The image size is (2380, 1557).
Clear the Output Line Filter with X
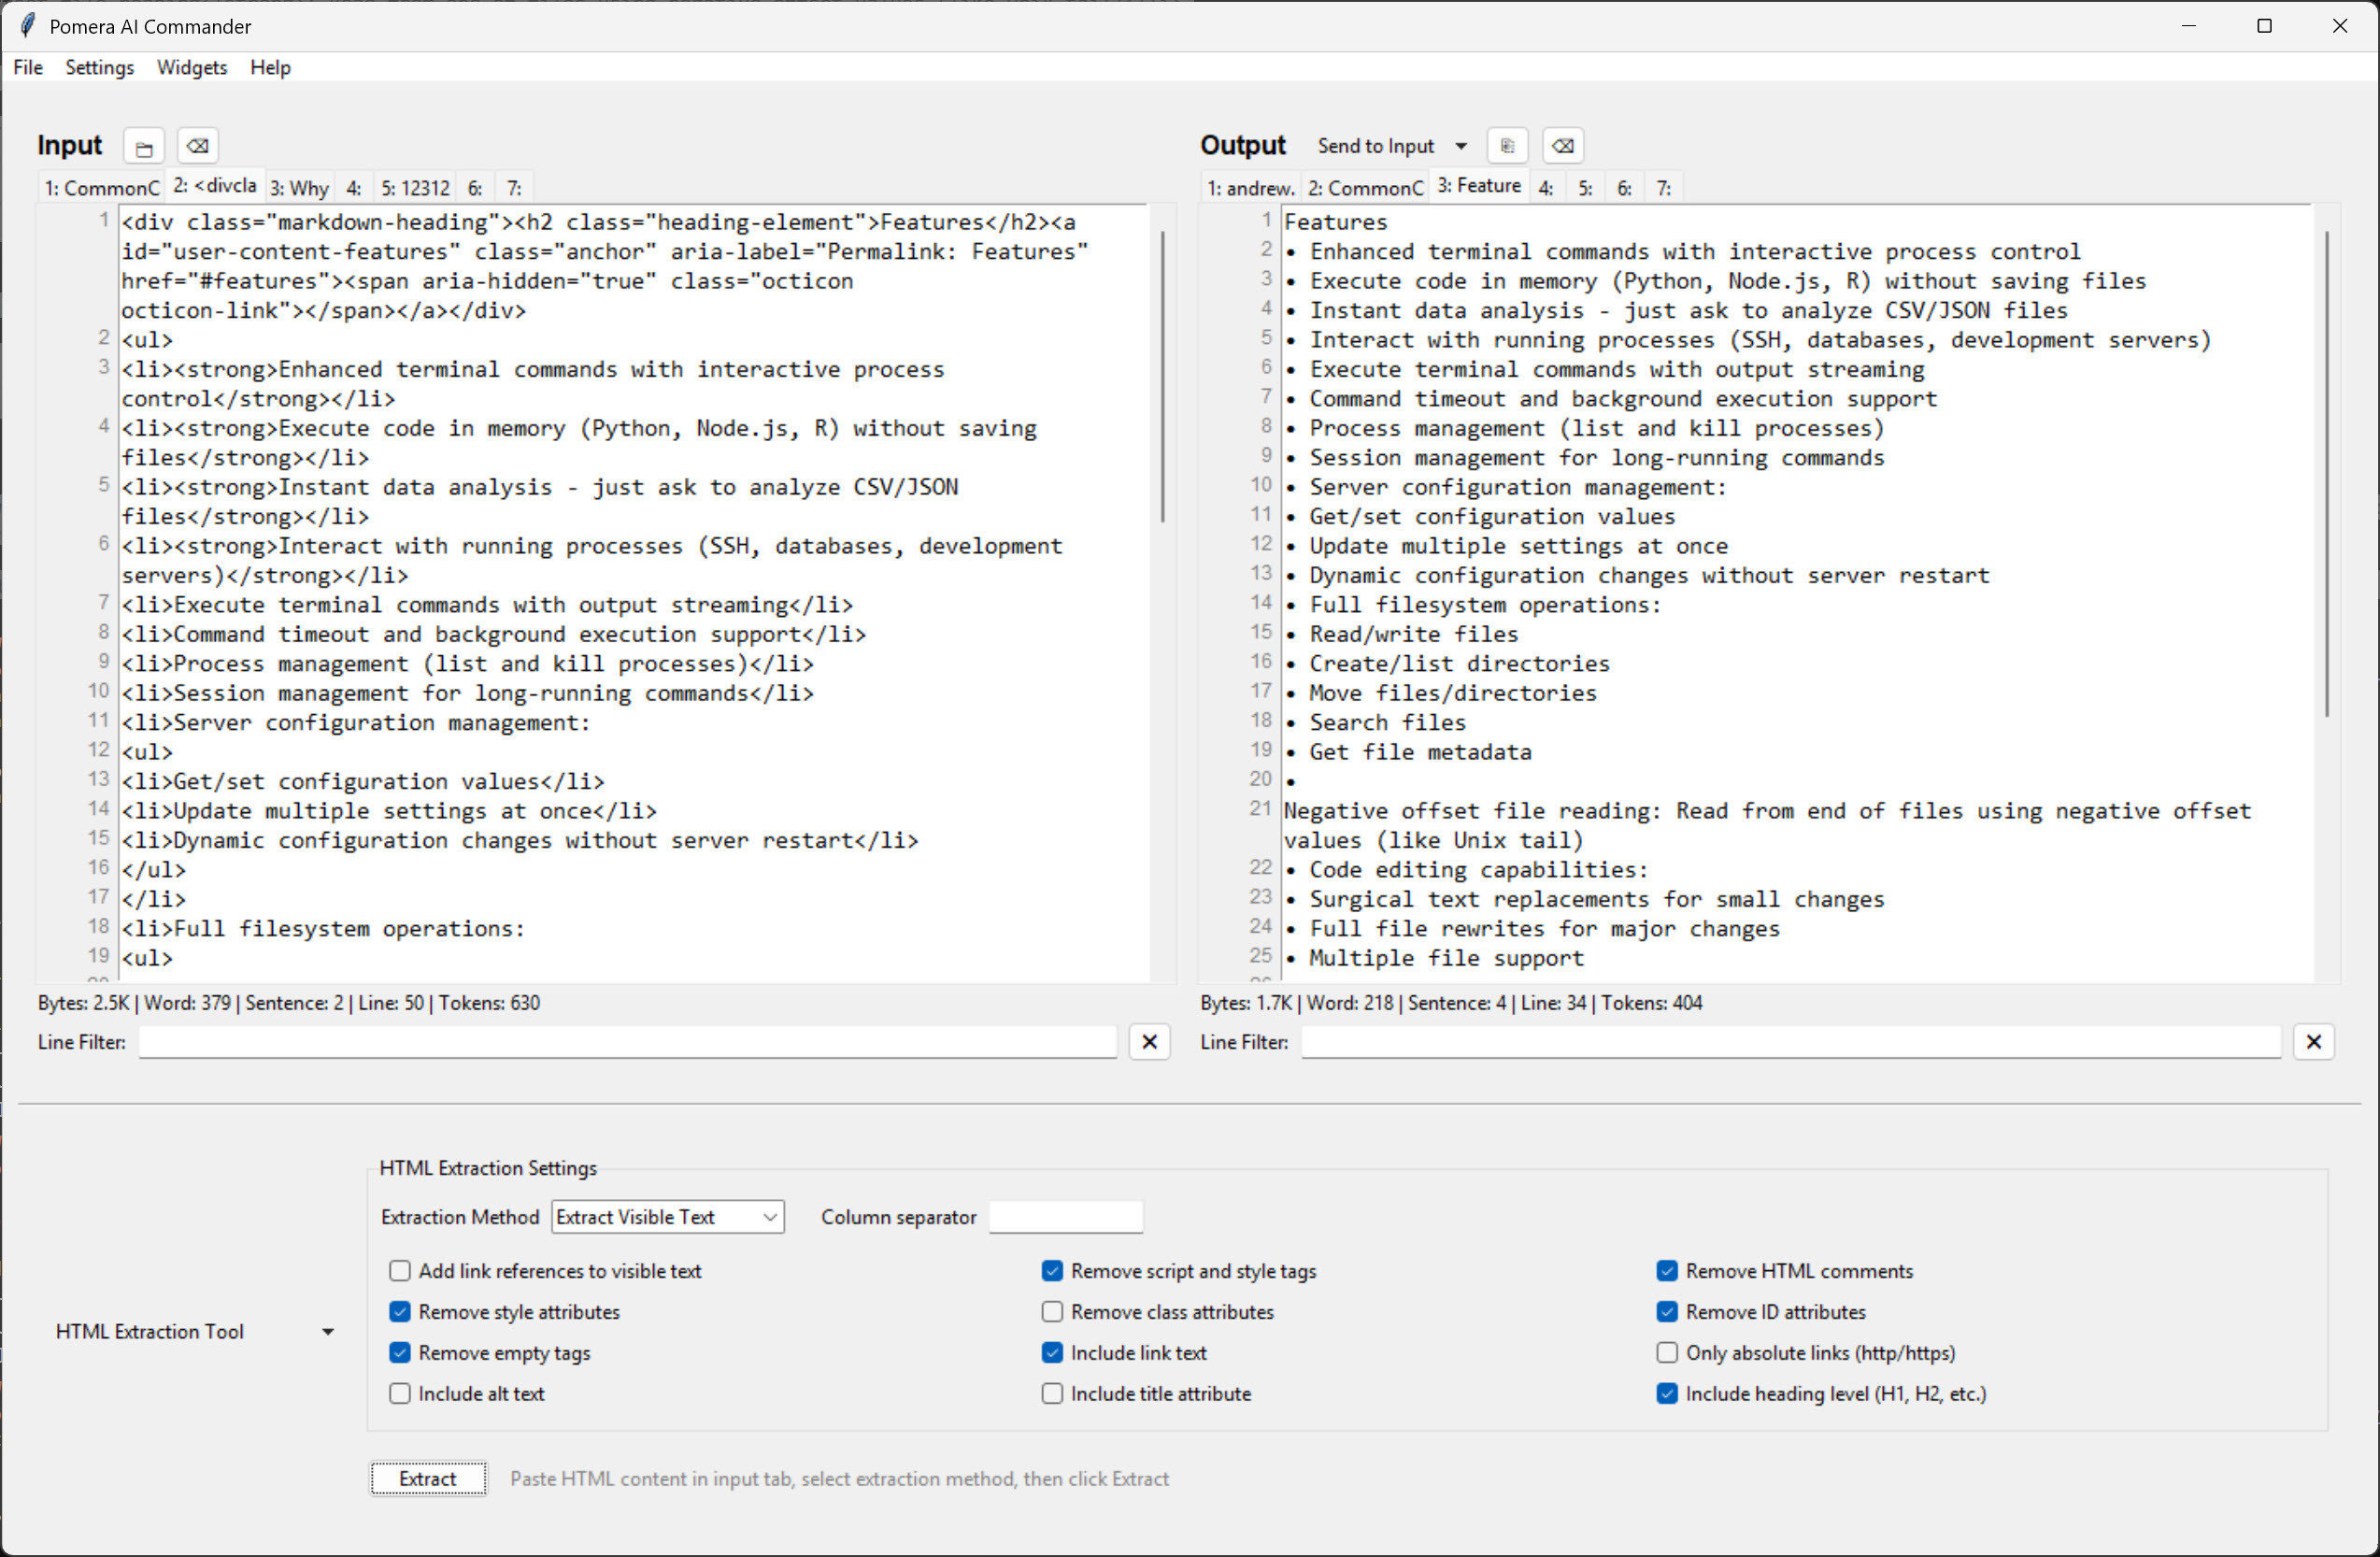point(2313,1042)
